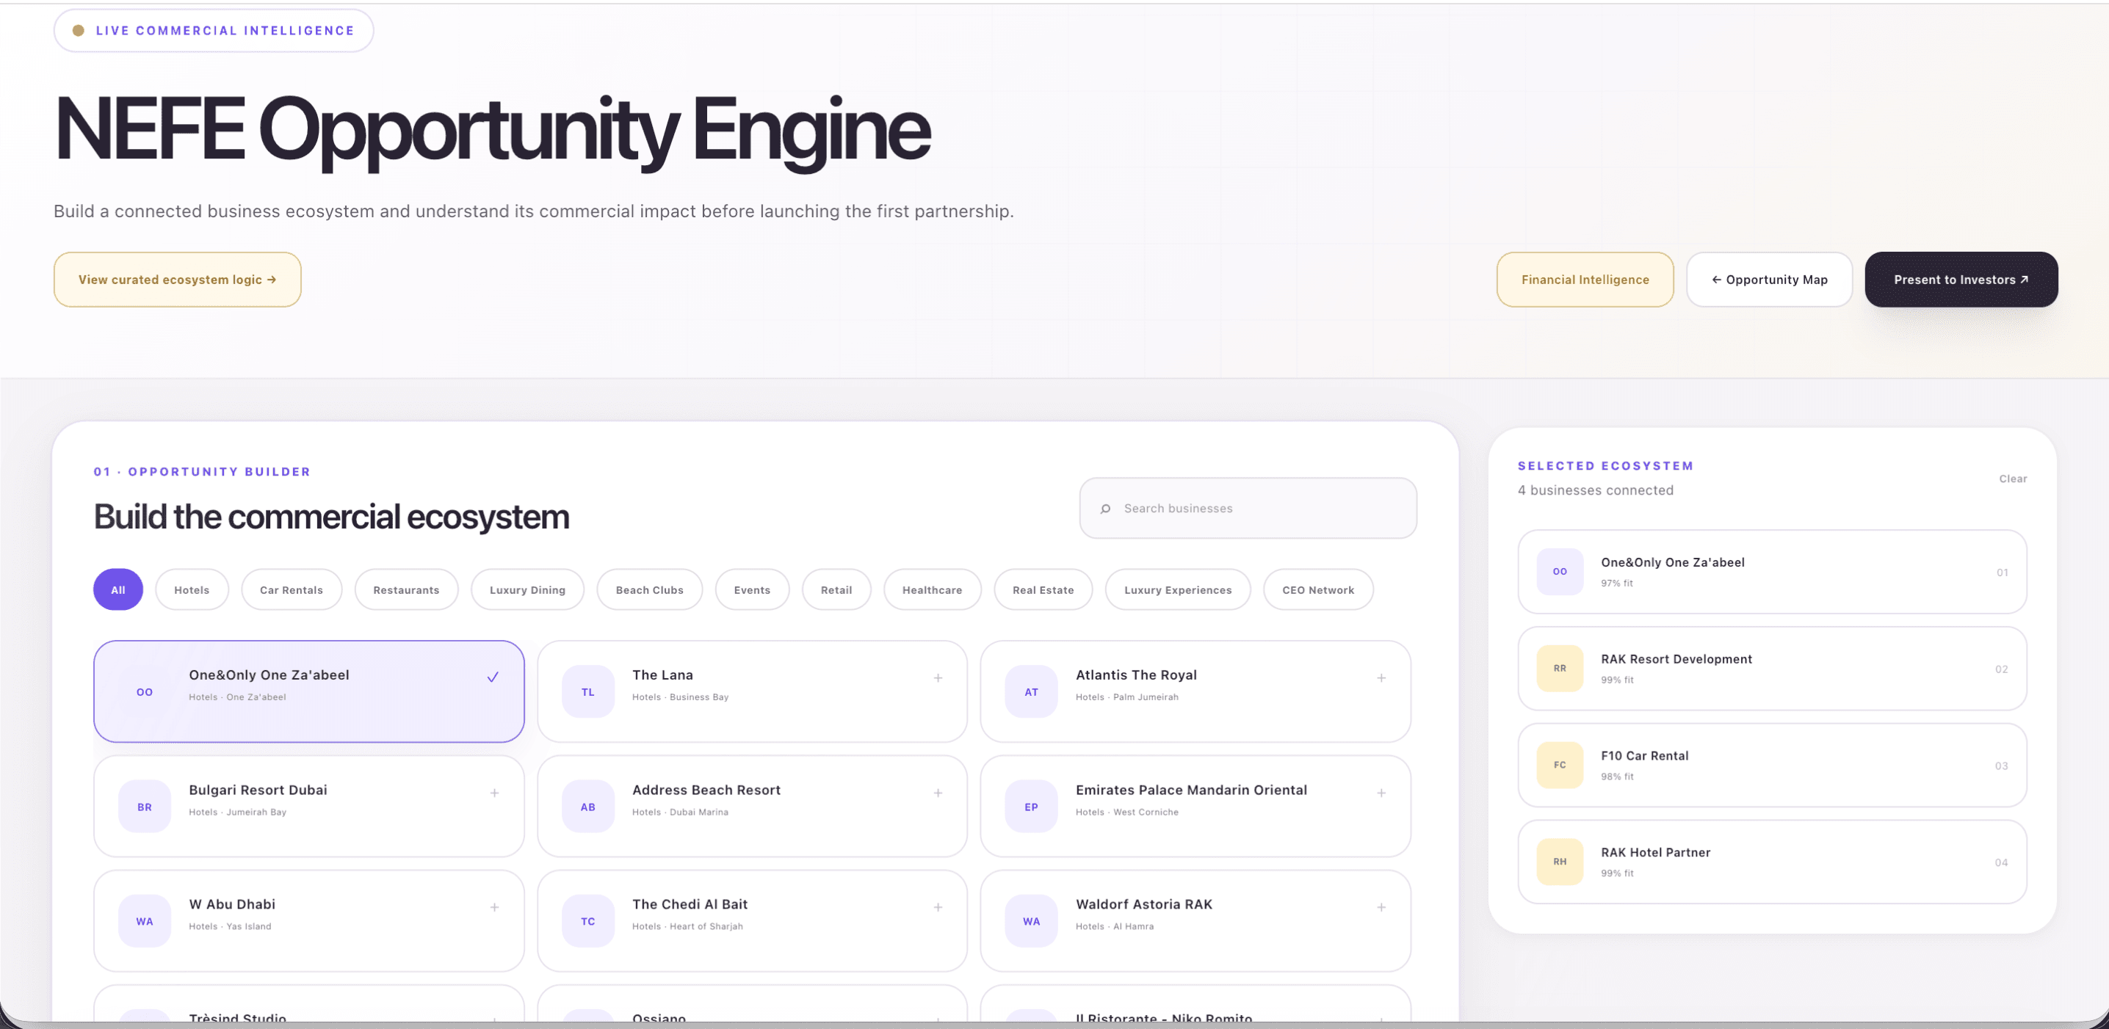Screen dimensions: 2109x1029
Task: Open RAK Resort Development ecosystem entry
Action: 1772,669
